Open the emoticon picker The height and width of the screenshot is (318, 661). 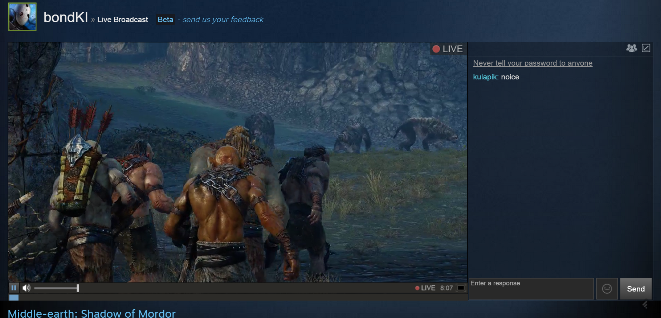(607, 289)
